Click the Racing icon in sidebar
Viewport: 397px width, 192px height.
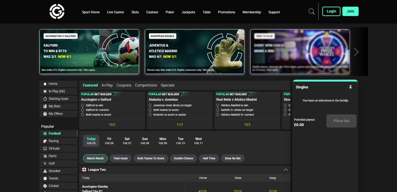click(45, 141)
